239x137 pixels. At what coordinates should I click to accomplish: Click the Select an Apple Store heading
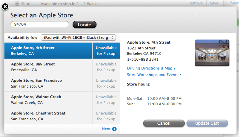42,15
